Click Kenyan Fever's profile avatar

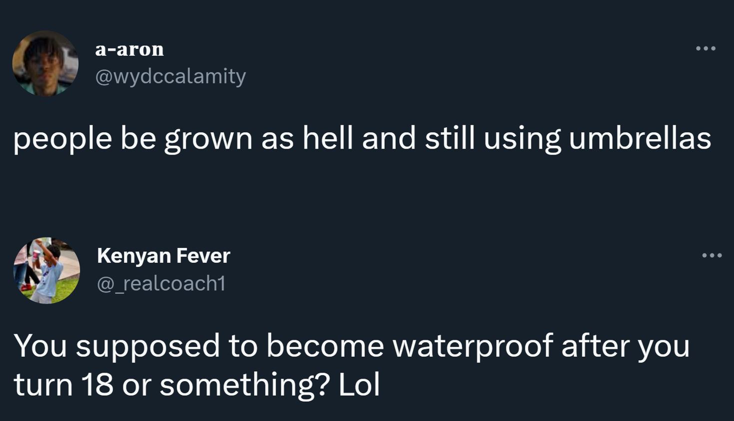click(x=46, y=270)
